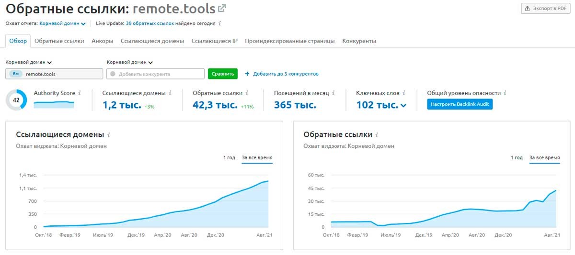This screenshot has width=575, height=255.
Task: Click the 1,2 тыс. referring domains value
Action: coord(122,105)
